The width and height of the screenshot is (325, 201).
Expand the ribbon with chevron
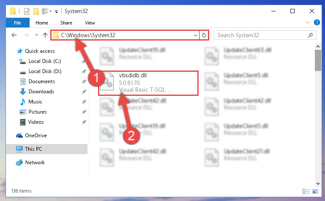point(308,22)
